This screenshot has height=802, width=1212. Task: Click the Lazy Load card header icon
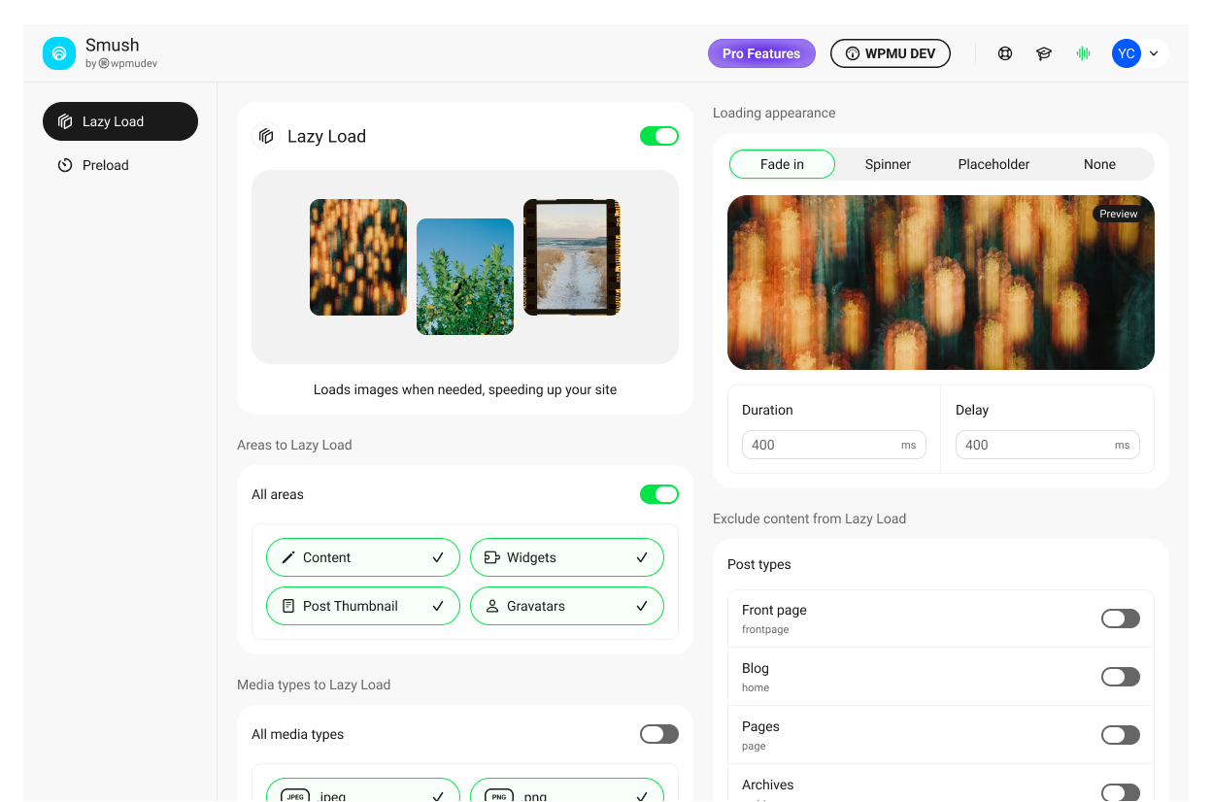tap(265, 136)
